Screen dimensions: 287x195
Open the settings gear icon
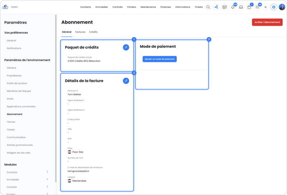pyautogui.click(x=274, y=7)
